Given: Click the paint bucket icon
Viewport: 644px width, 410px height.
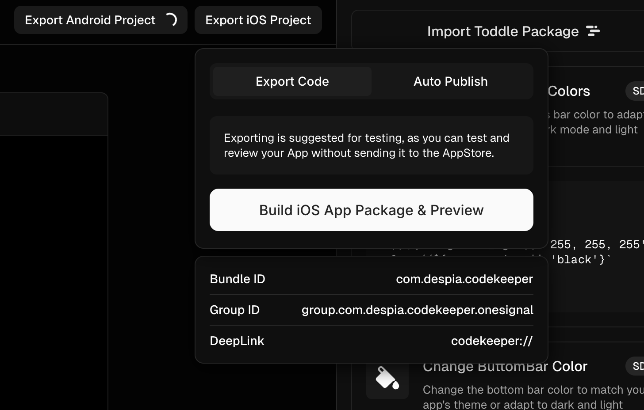Looking at the screenshot, I should point(387,378).
